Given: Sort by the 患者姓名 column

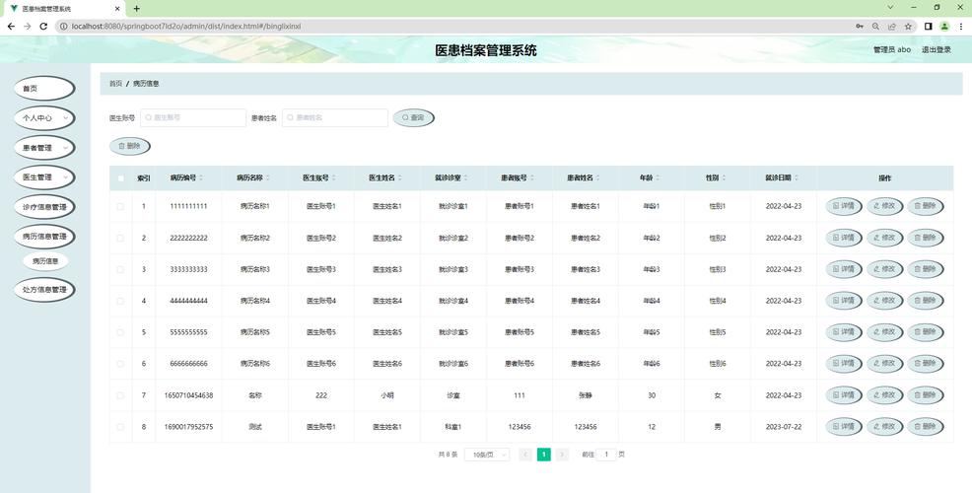Looking at the screenshot, I should click(584, 178).
